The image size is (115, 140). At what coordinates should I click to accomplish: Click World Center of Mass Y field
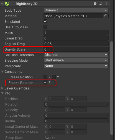[78, 132]
